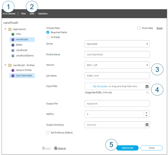Select ultraFluidX in the Applications tree

click(22, 50)
